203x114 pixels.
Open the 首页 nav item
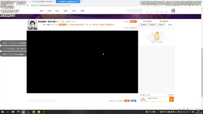[42, 11]
